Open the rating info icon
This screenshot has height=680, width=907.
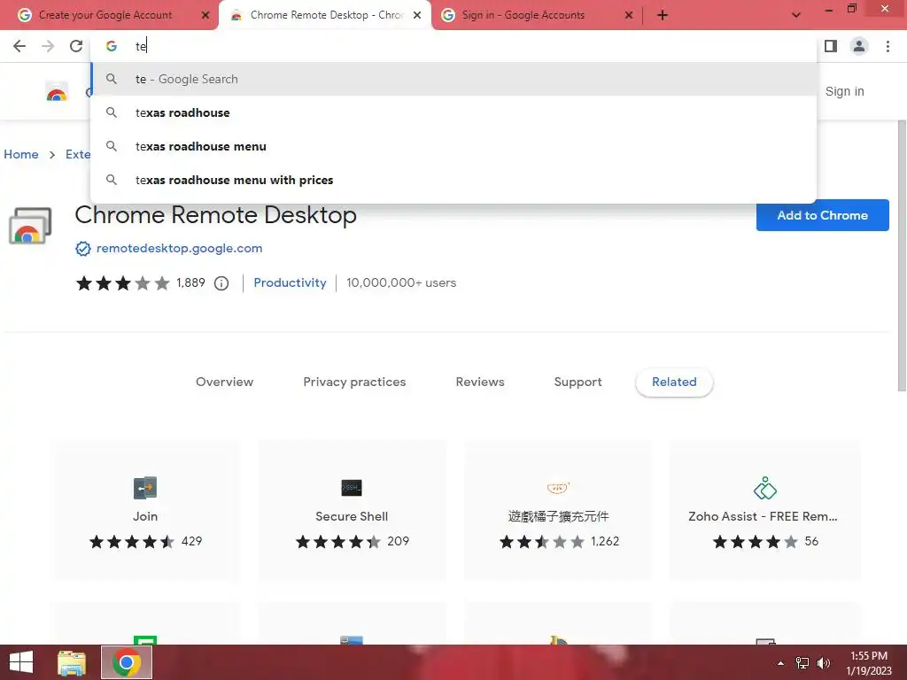coord(221,283)
